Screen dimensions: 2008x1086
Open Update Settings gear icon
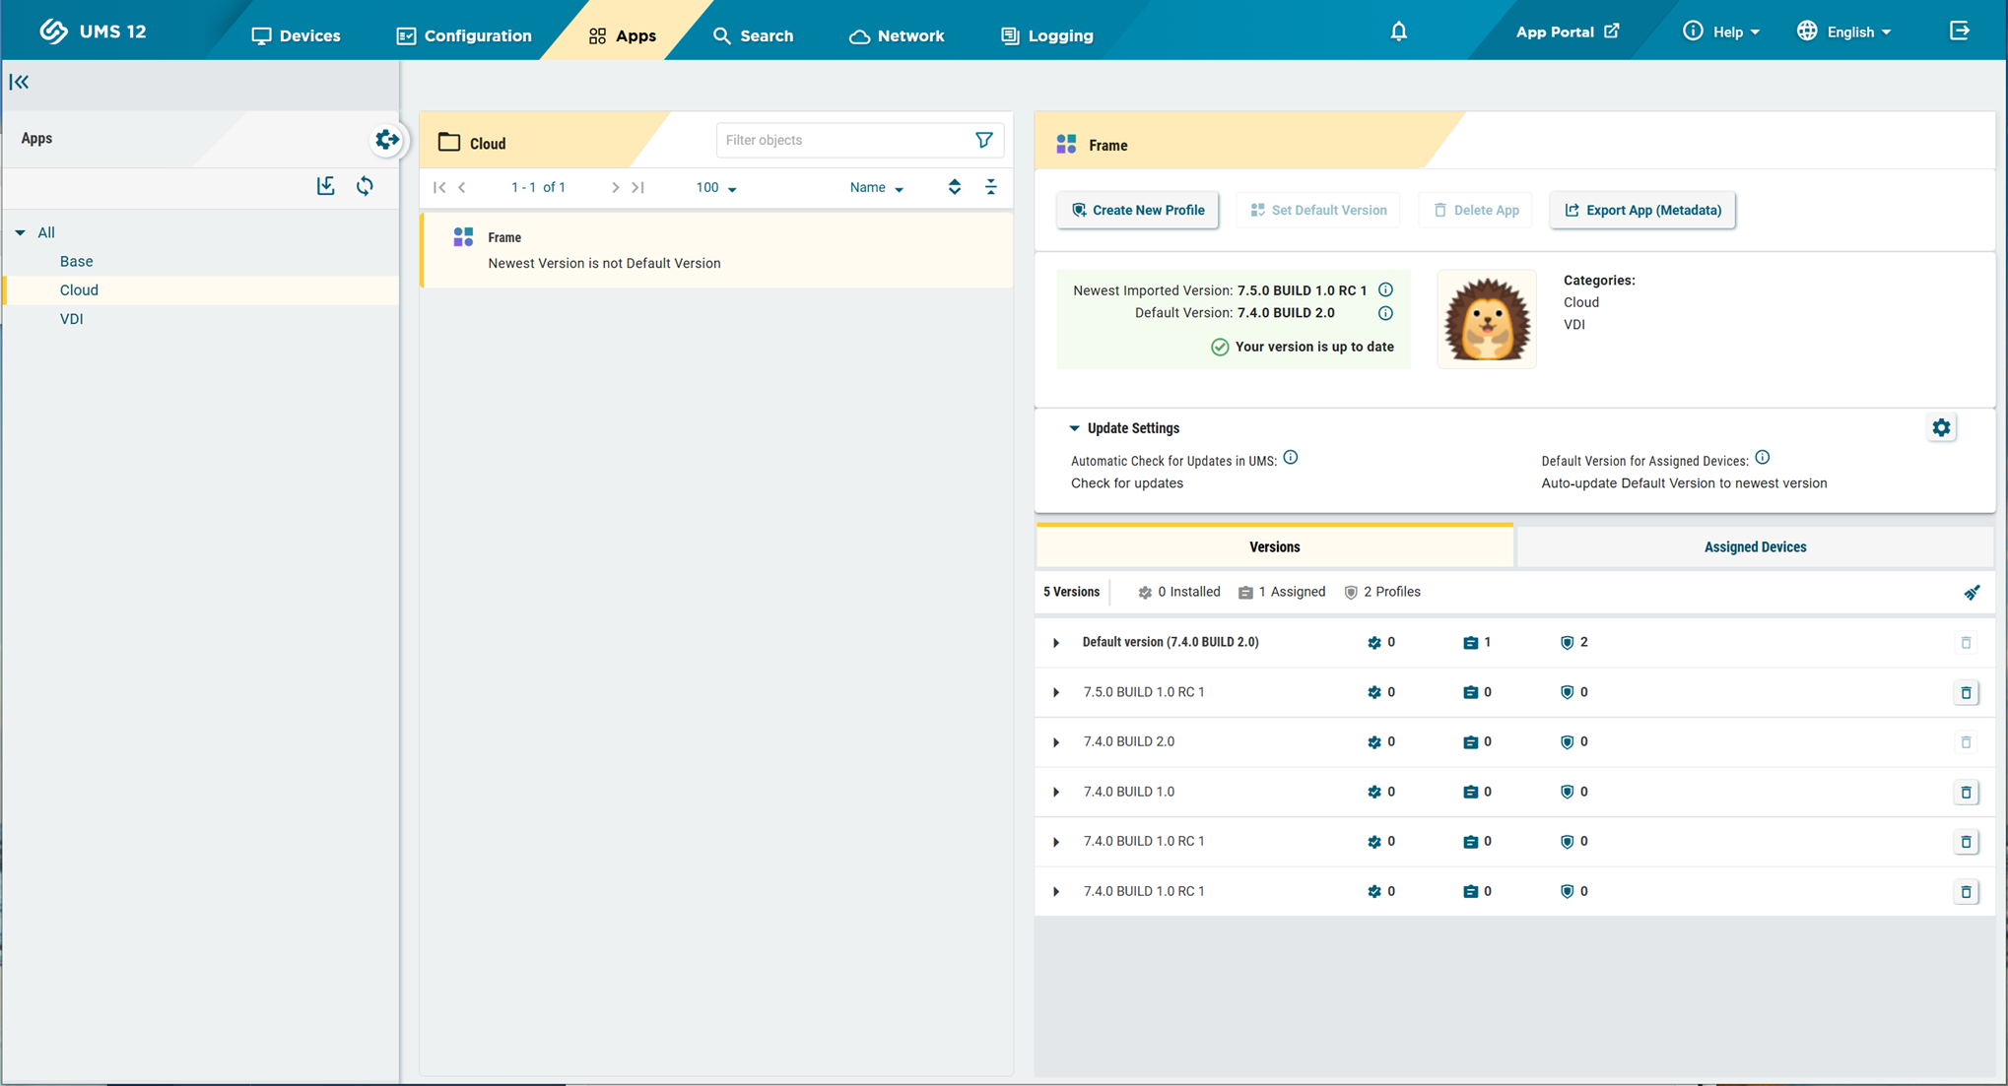pos(1940,428)
